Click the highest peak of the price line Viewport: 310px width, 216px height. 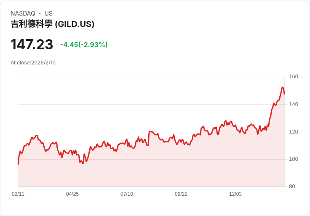point(283,88)
